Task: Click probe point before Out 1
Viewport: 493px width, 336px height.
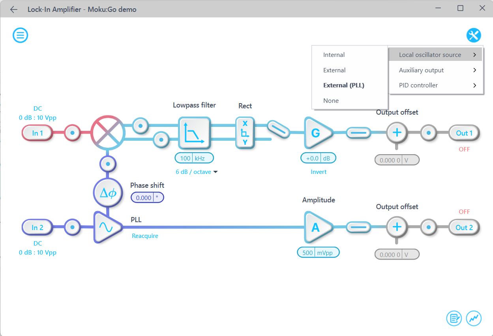Action: (x=429, y=133)
